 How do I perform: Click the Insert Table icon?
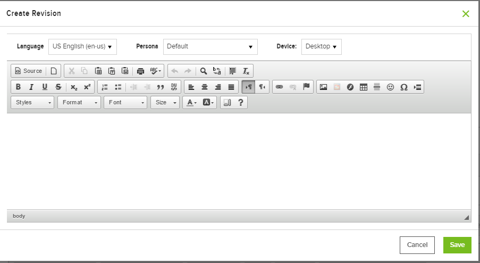coord(364,87)
